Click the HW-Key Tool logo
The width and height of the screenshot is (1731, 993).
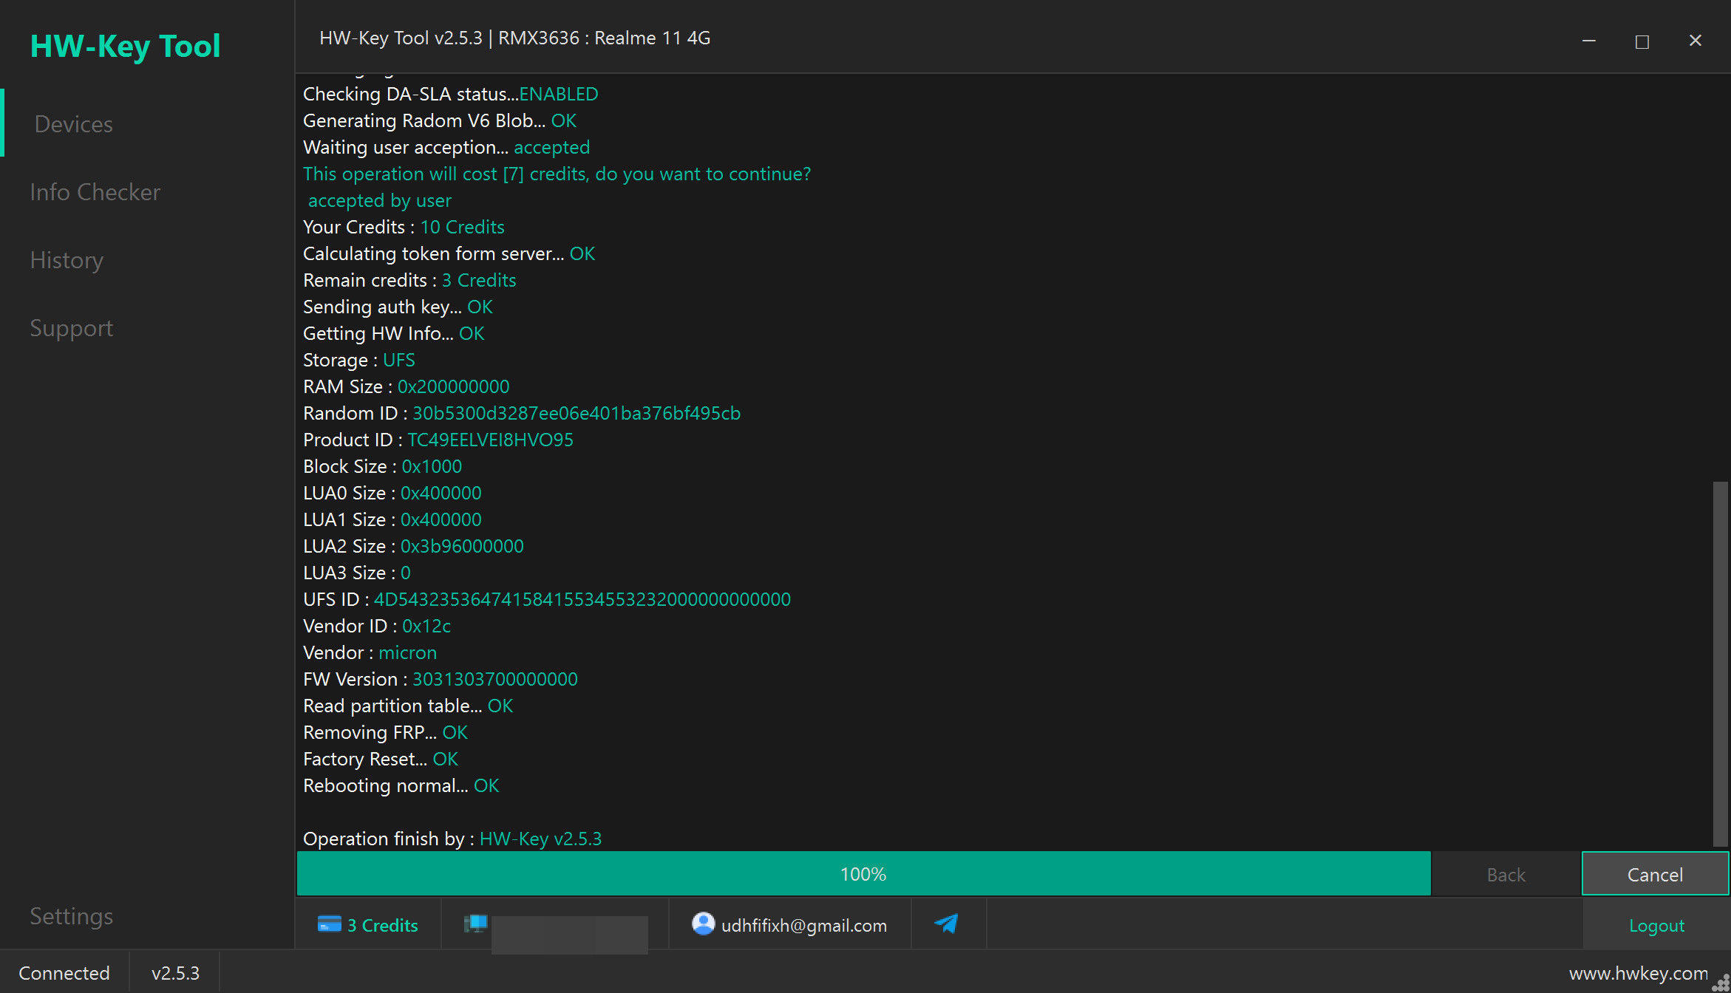[125, 46]
